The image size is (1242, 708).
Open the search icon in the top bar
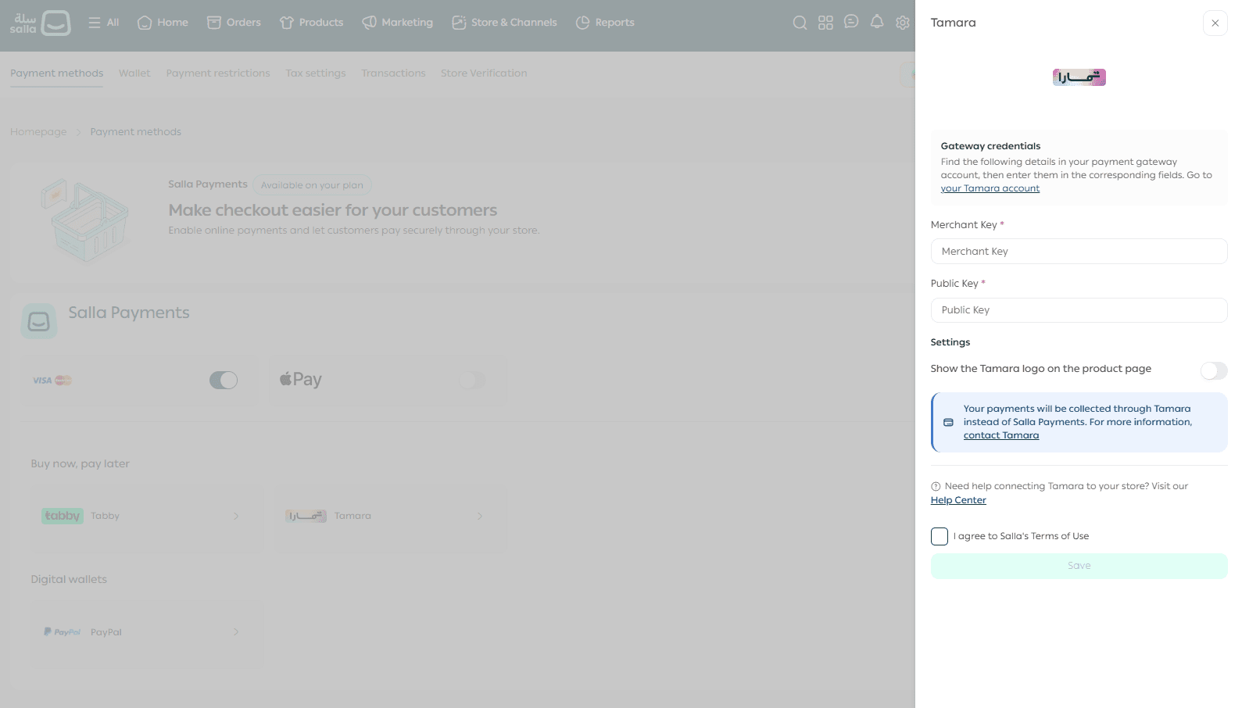(x=800, y=23)
